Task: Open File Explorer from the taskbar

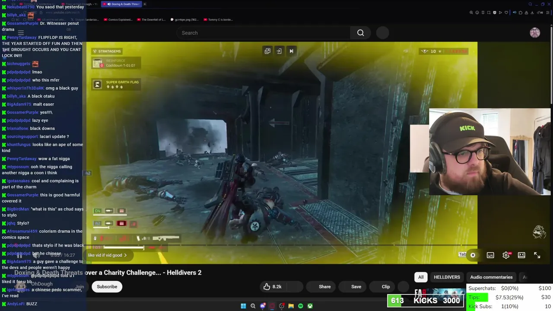Action: tap(291, 306)
